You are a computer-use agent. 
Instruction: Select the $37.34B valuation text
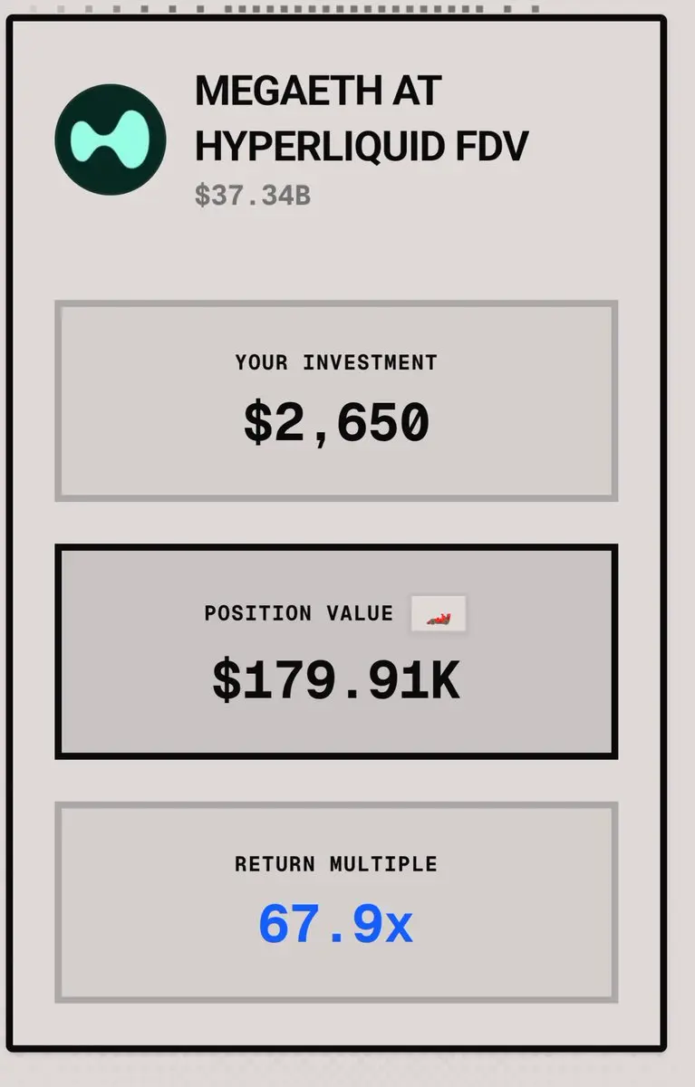tap(253, 196)
